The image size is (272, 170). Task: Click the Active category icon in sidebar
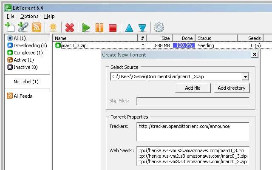pos(10,60)
